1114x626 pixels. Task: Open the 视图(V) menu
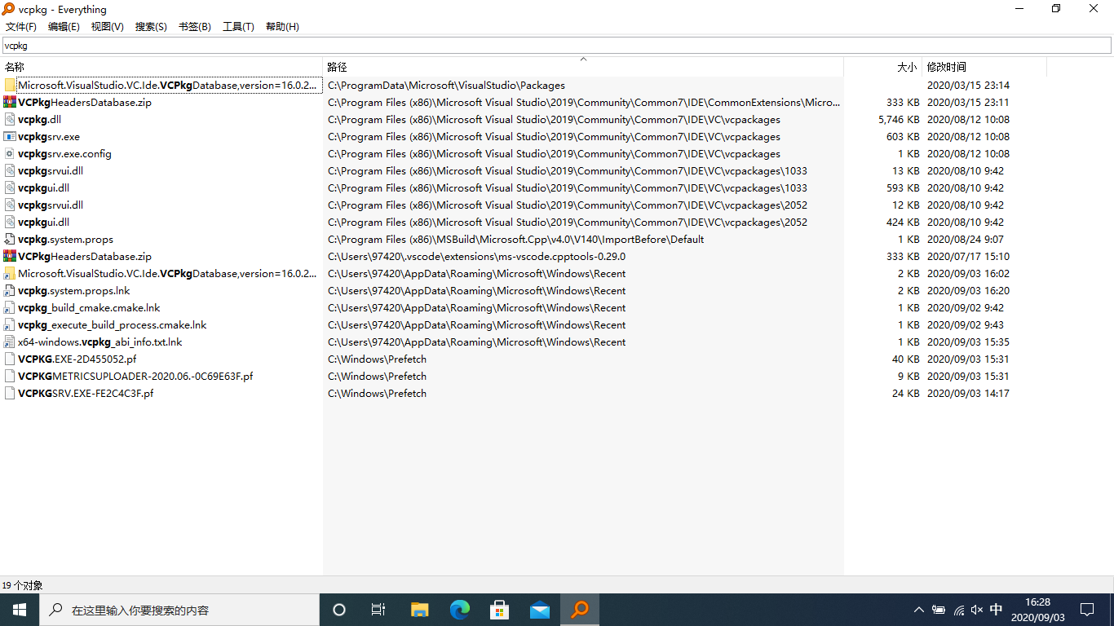[108, 27]
